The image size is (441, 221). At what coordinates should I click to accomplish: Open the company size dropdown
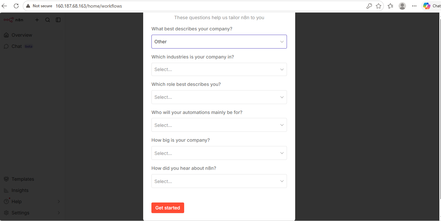[x=219, y=153]
